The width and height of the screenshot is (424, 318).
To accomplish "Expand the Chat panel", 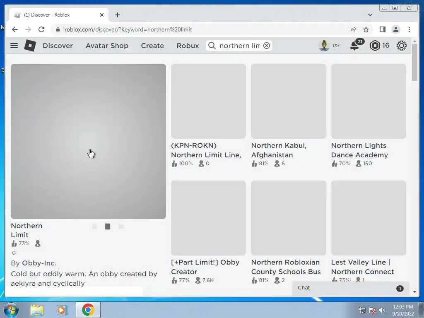I will pos(350,288).
